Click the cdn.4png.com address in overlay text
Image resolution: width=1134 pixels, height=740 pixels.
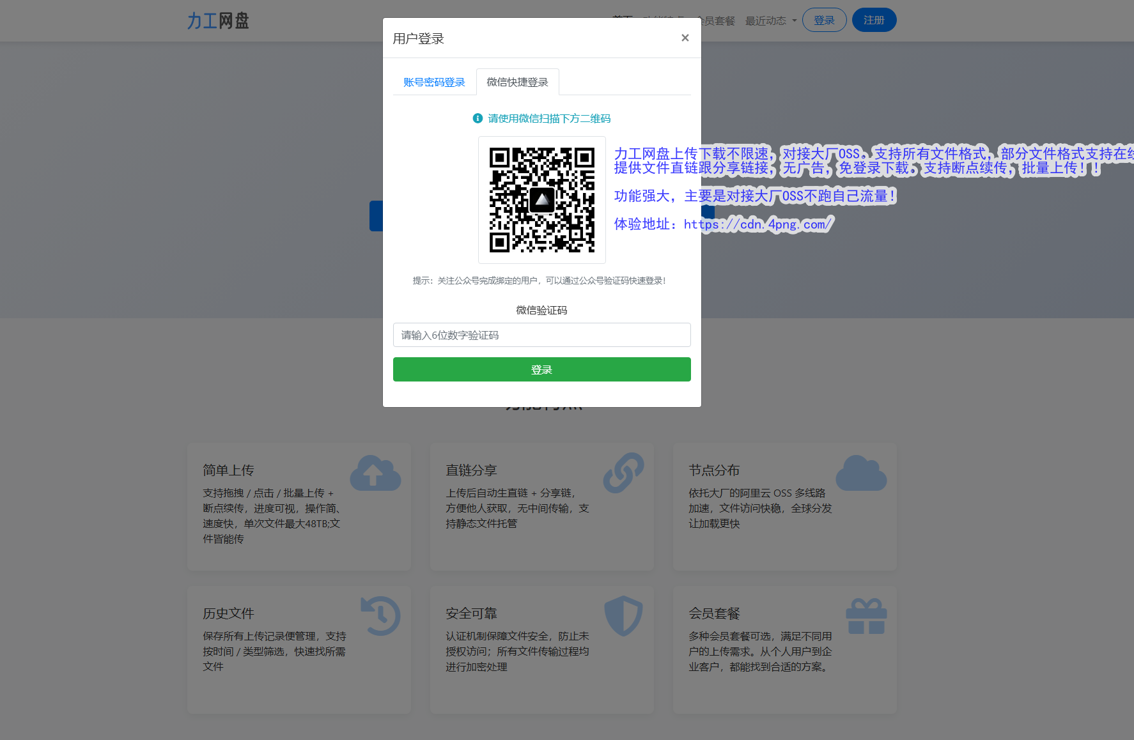[x=758, y=224]
